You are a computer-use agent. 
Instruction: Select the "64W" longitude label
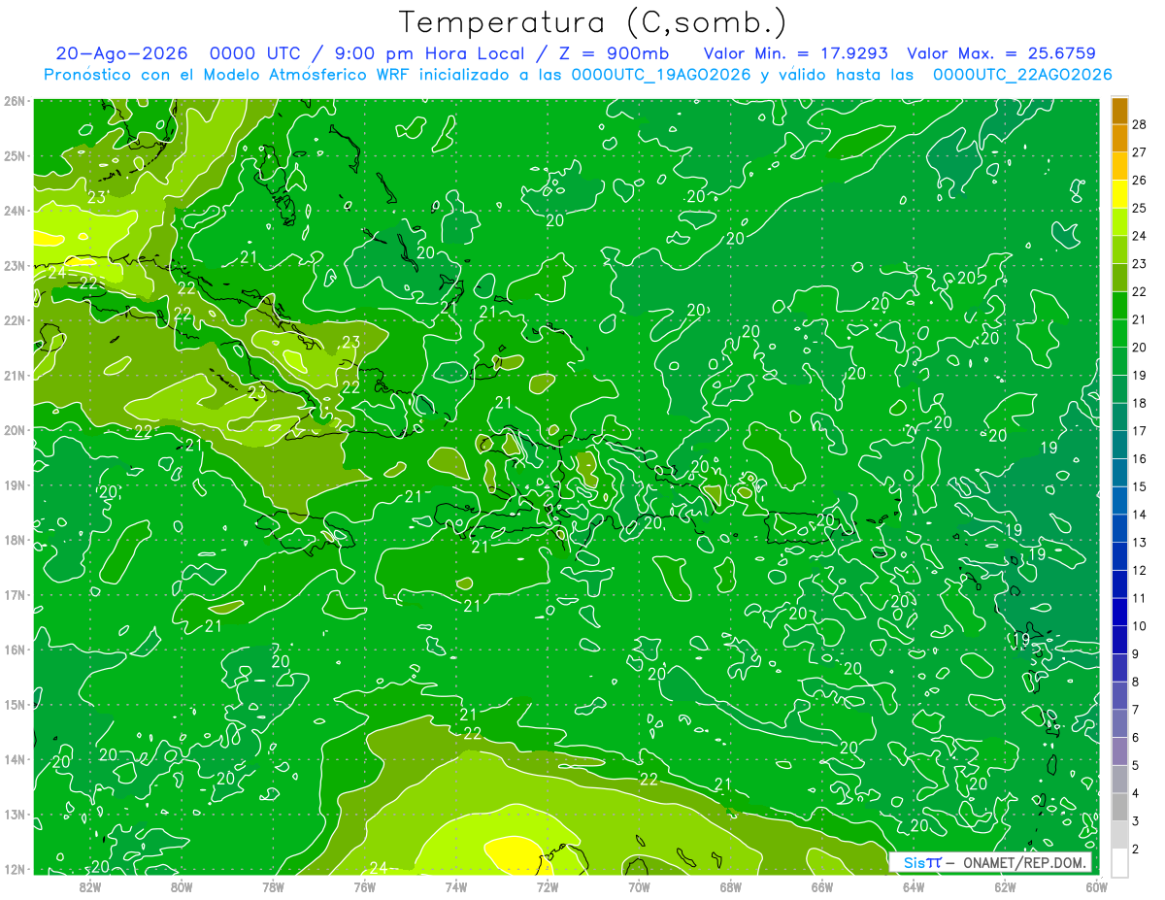pos(914,886)
